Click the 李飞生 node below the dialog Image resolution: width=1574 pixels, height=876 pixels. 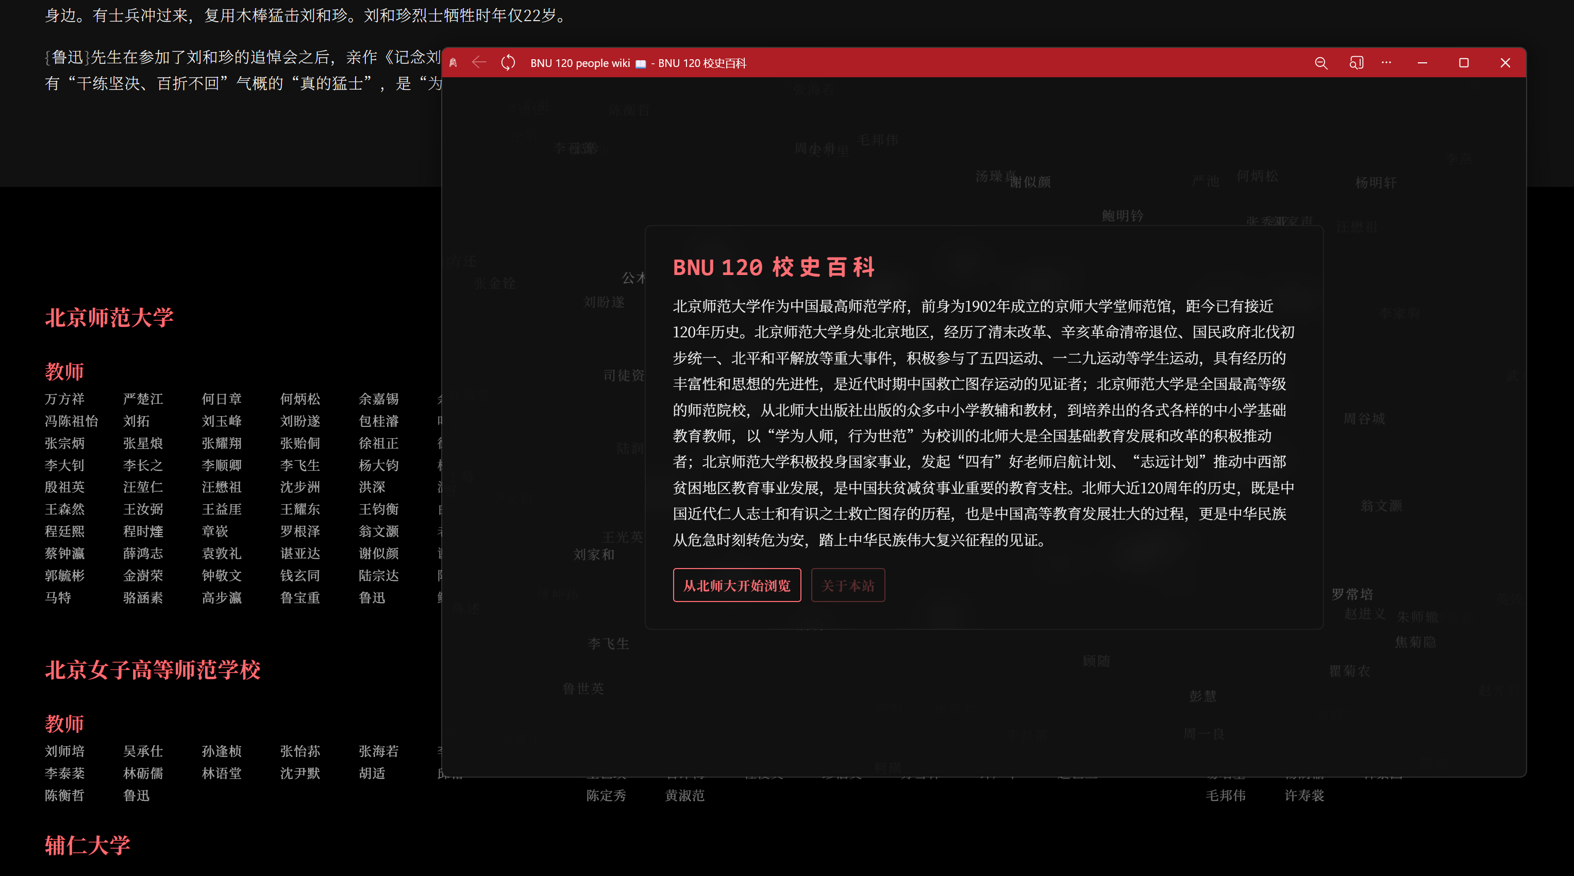[x=608, y=642]
